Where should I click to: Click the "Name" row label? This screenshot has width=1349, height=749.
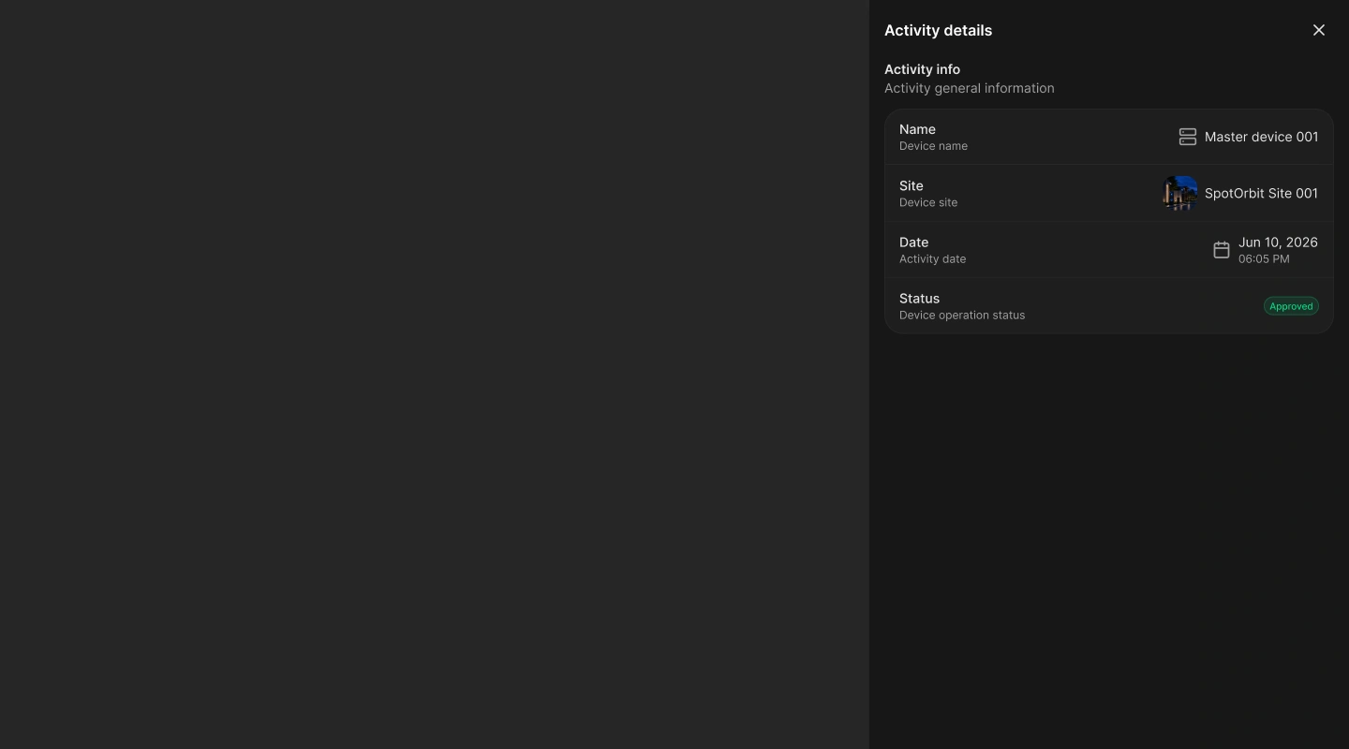pos(917,129)
